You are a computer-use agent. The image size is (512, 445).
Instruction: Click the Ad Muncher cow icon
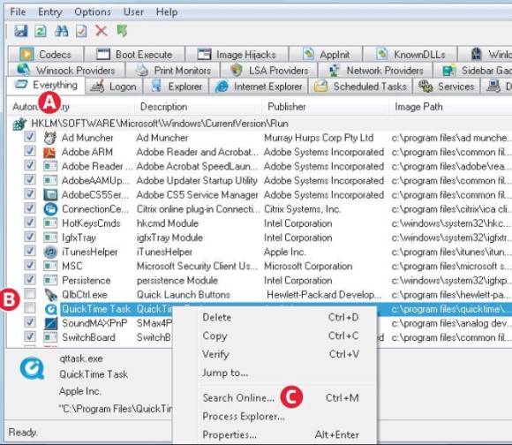click(x=50, y=138)
